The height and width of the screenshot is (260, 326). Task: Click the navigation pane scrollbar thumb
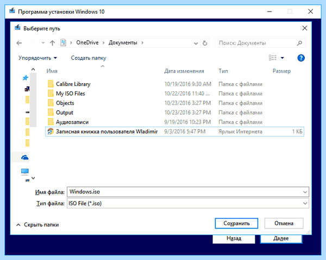click(33, 100)
